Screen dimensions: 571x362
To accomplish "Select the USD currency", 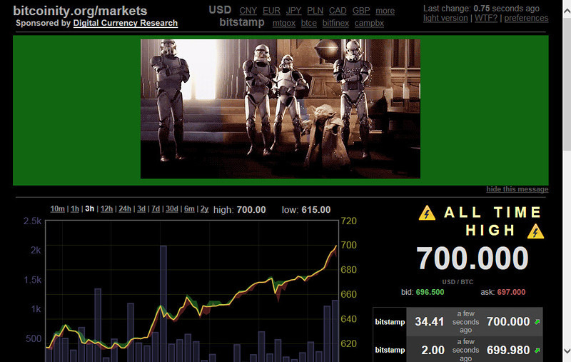I will pyautogui.click(x=220, y=10).
